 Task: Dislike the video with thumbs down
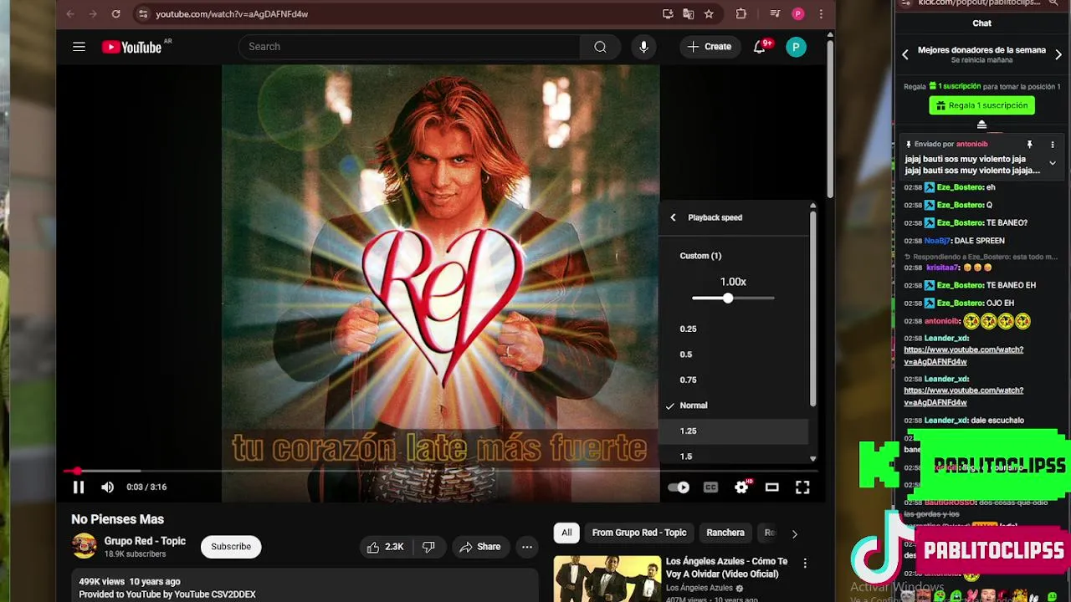click(428, 547)
